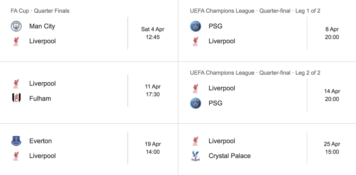356x175 pixels.
Task: Open the Champions League Leg 1 of 2 heading
Action: tap(255, 11)
